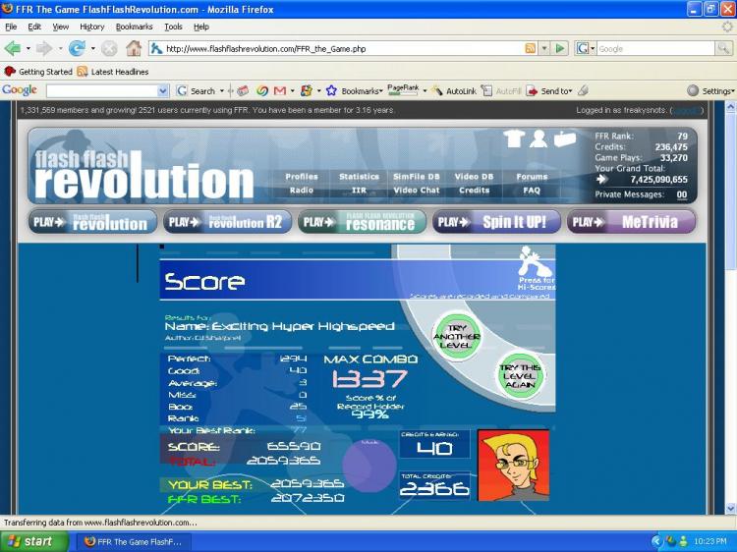
Task: Expand the Google toolbar search box dropdown
Action: (x=162, y=90)
